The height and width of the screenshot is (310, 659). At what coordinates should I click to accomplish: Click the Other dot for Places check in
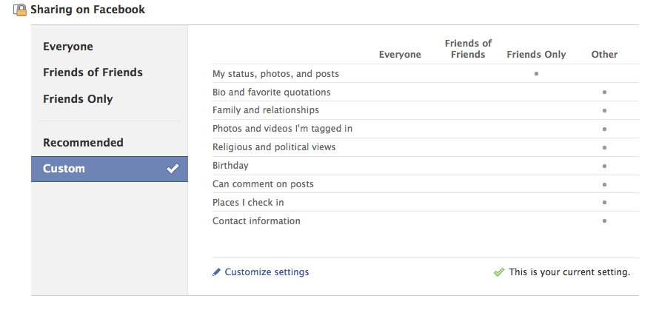(x=604, y=203)
